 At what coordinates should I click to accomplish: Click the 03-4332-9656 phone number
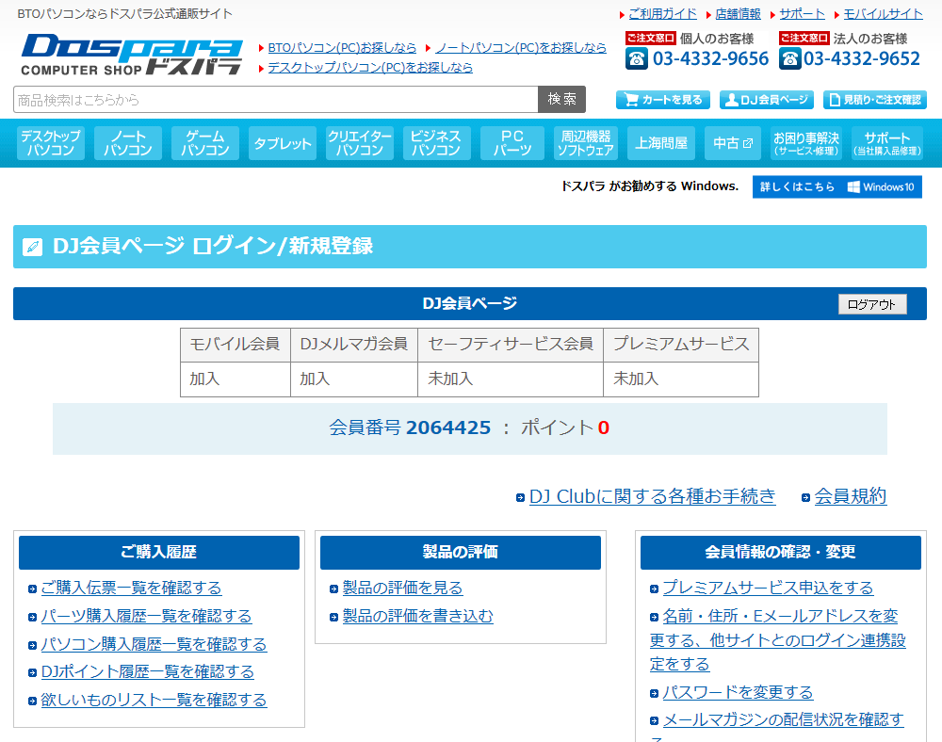(710, 58)
